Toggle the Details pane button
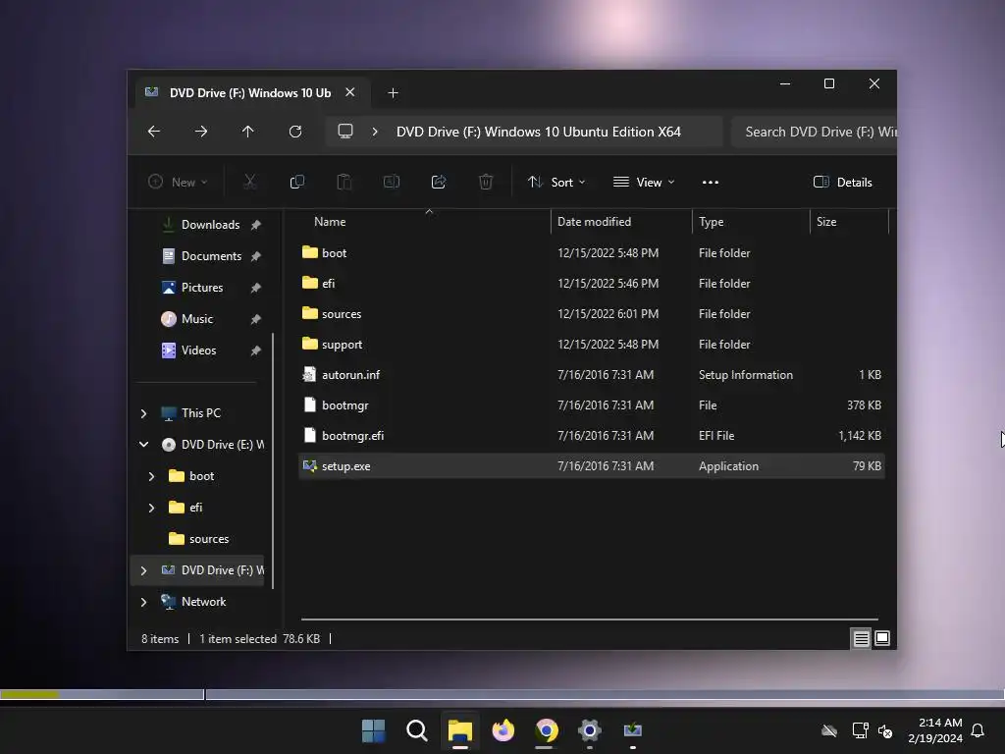Viewport: 1005px width, 754px height. [x=842, y=182]
